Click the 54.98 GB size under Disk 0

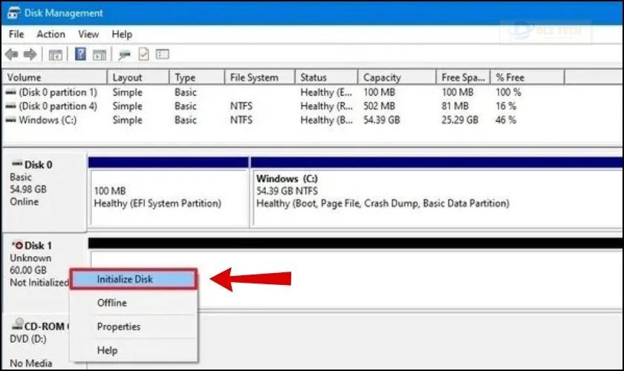point(28,189)
